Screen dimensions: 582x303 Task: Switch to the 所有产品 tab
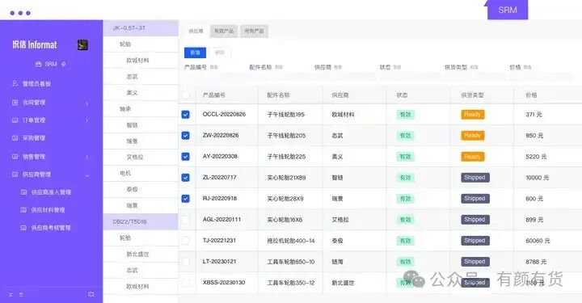pyautogui.click(x=255, y=32)
